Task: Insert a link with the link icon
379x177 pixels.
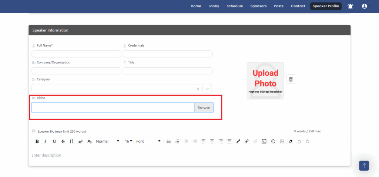Action: (x=246, y=142)
